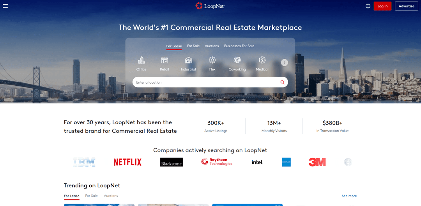The width and height of the screenshot is (421, 206).
Task: Select the For Lease search tab
Action: (174, 46)
